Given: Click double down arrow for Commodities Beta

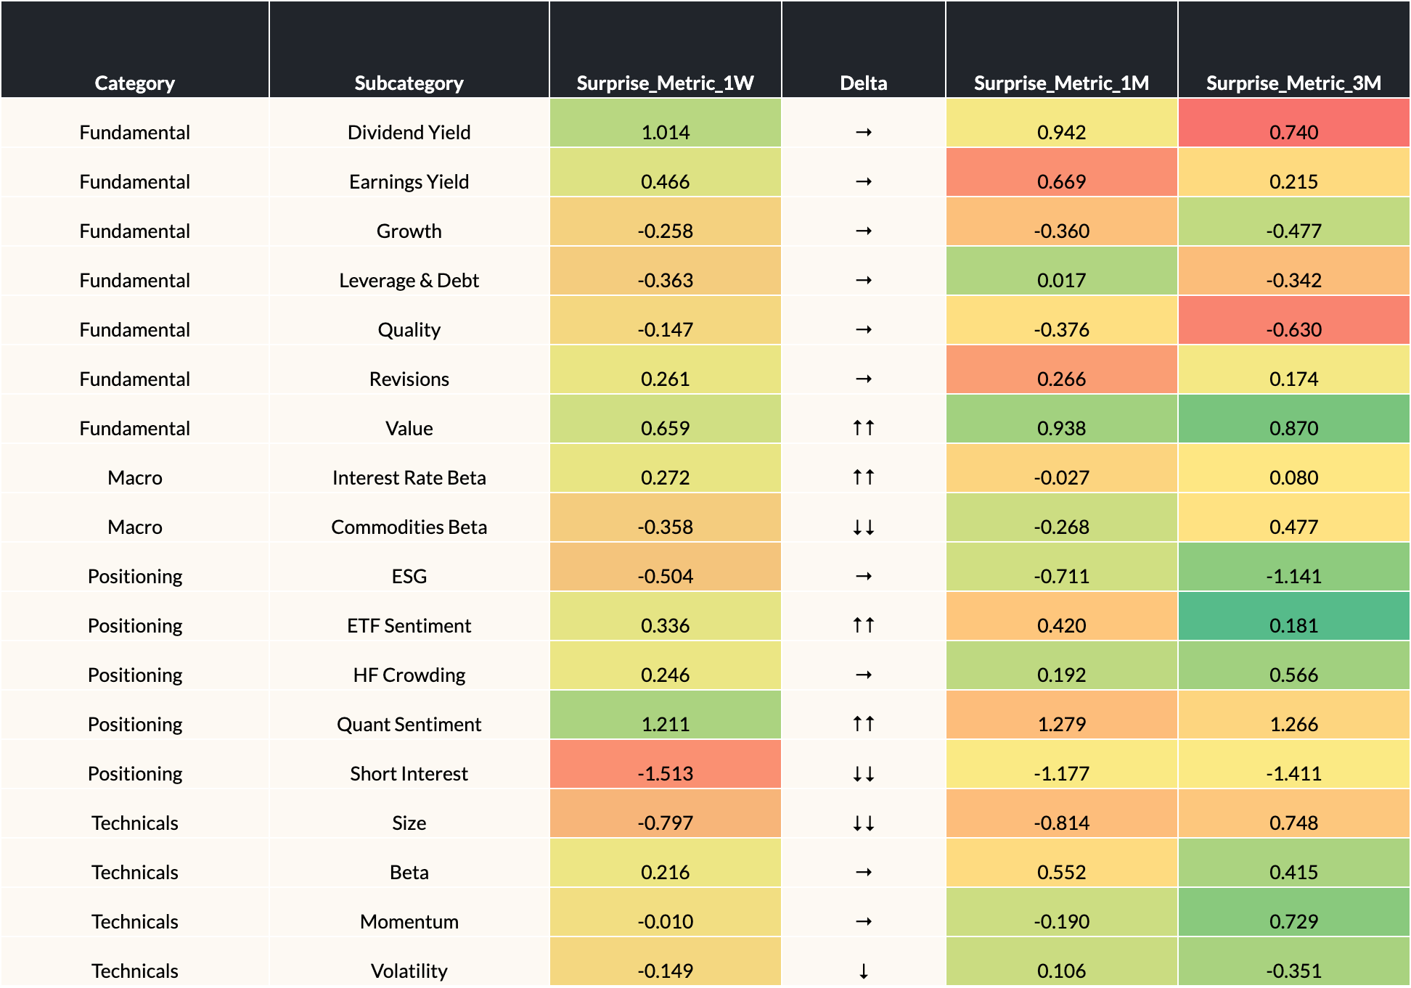Looking at the screenshot, I should (x=863, y=527).
